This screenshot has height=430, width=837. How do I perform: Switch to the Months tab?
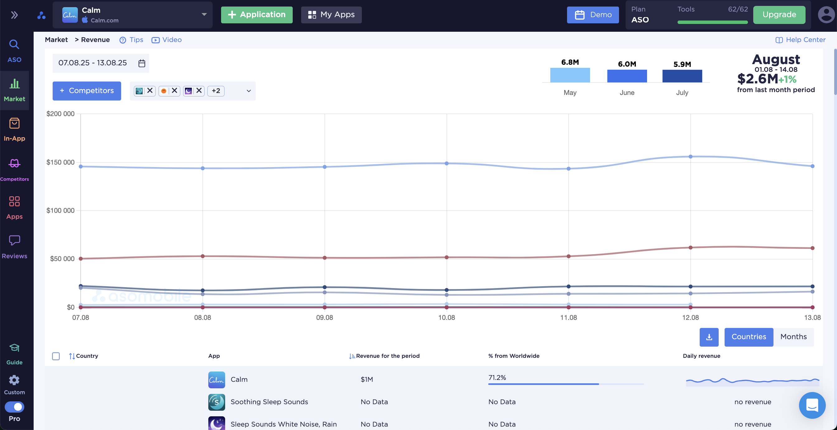(x=793, y=337)
